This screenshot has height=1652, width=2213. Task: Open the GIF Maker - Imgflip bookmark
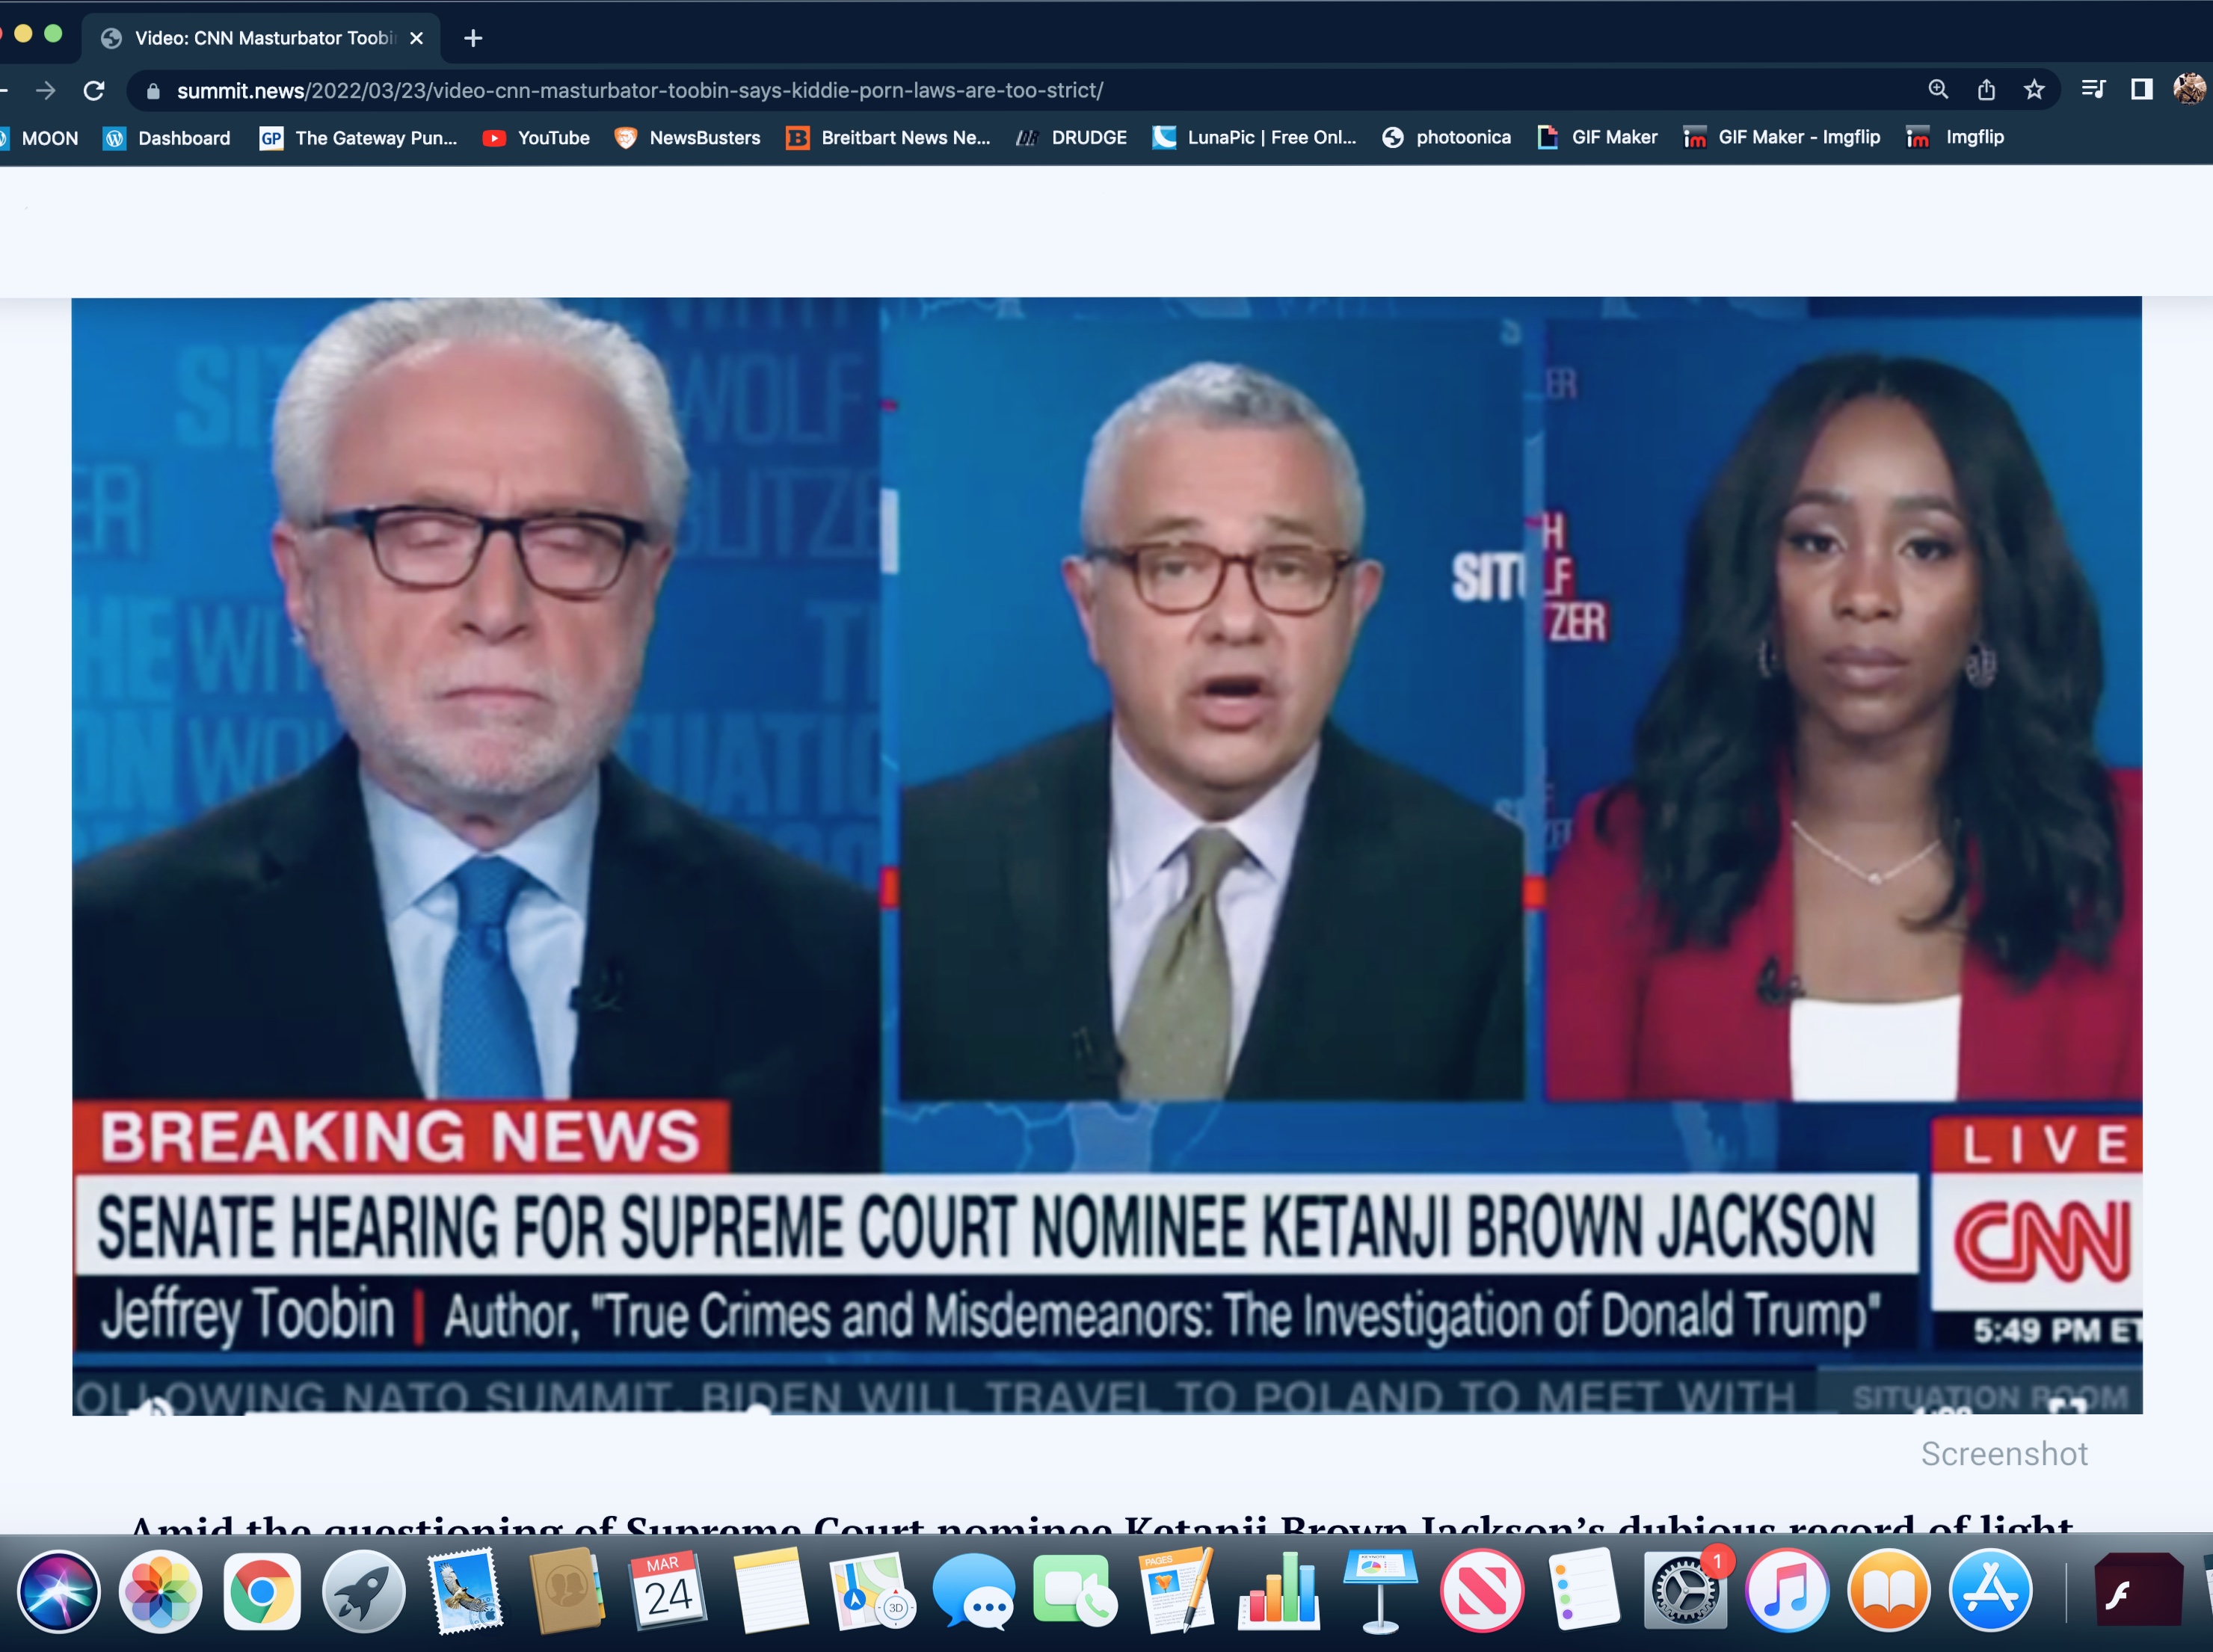click(x=1782, y=138)
